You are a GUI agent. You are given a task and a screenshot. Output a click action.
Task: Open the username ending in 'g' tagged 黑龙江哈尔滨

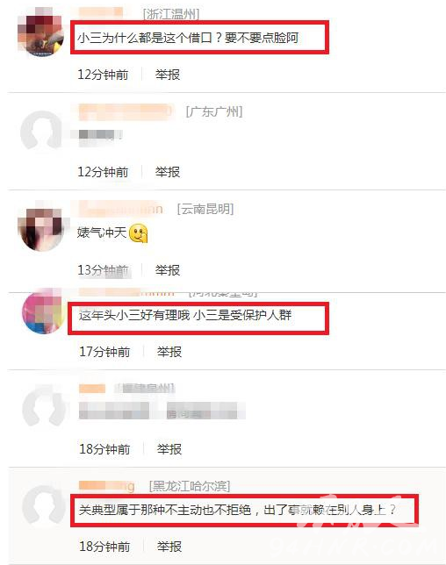(107, 486)
